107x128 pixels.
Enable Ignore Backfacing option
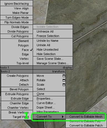(17, 4)
